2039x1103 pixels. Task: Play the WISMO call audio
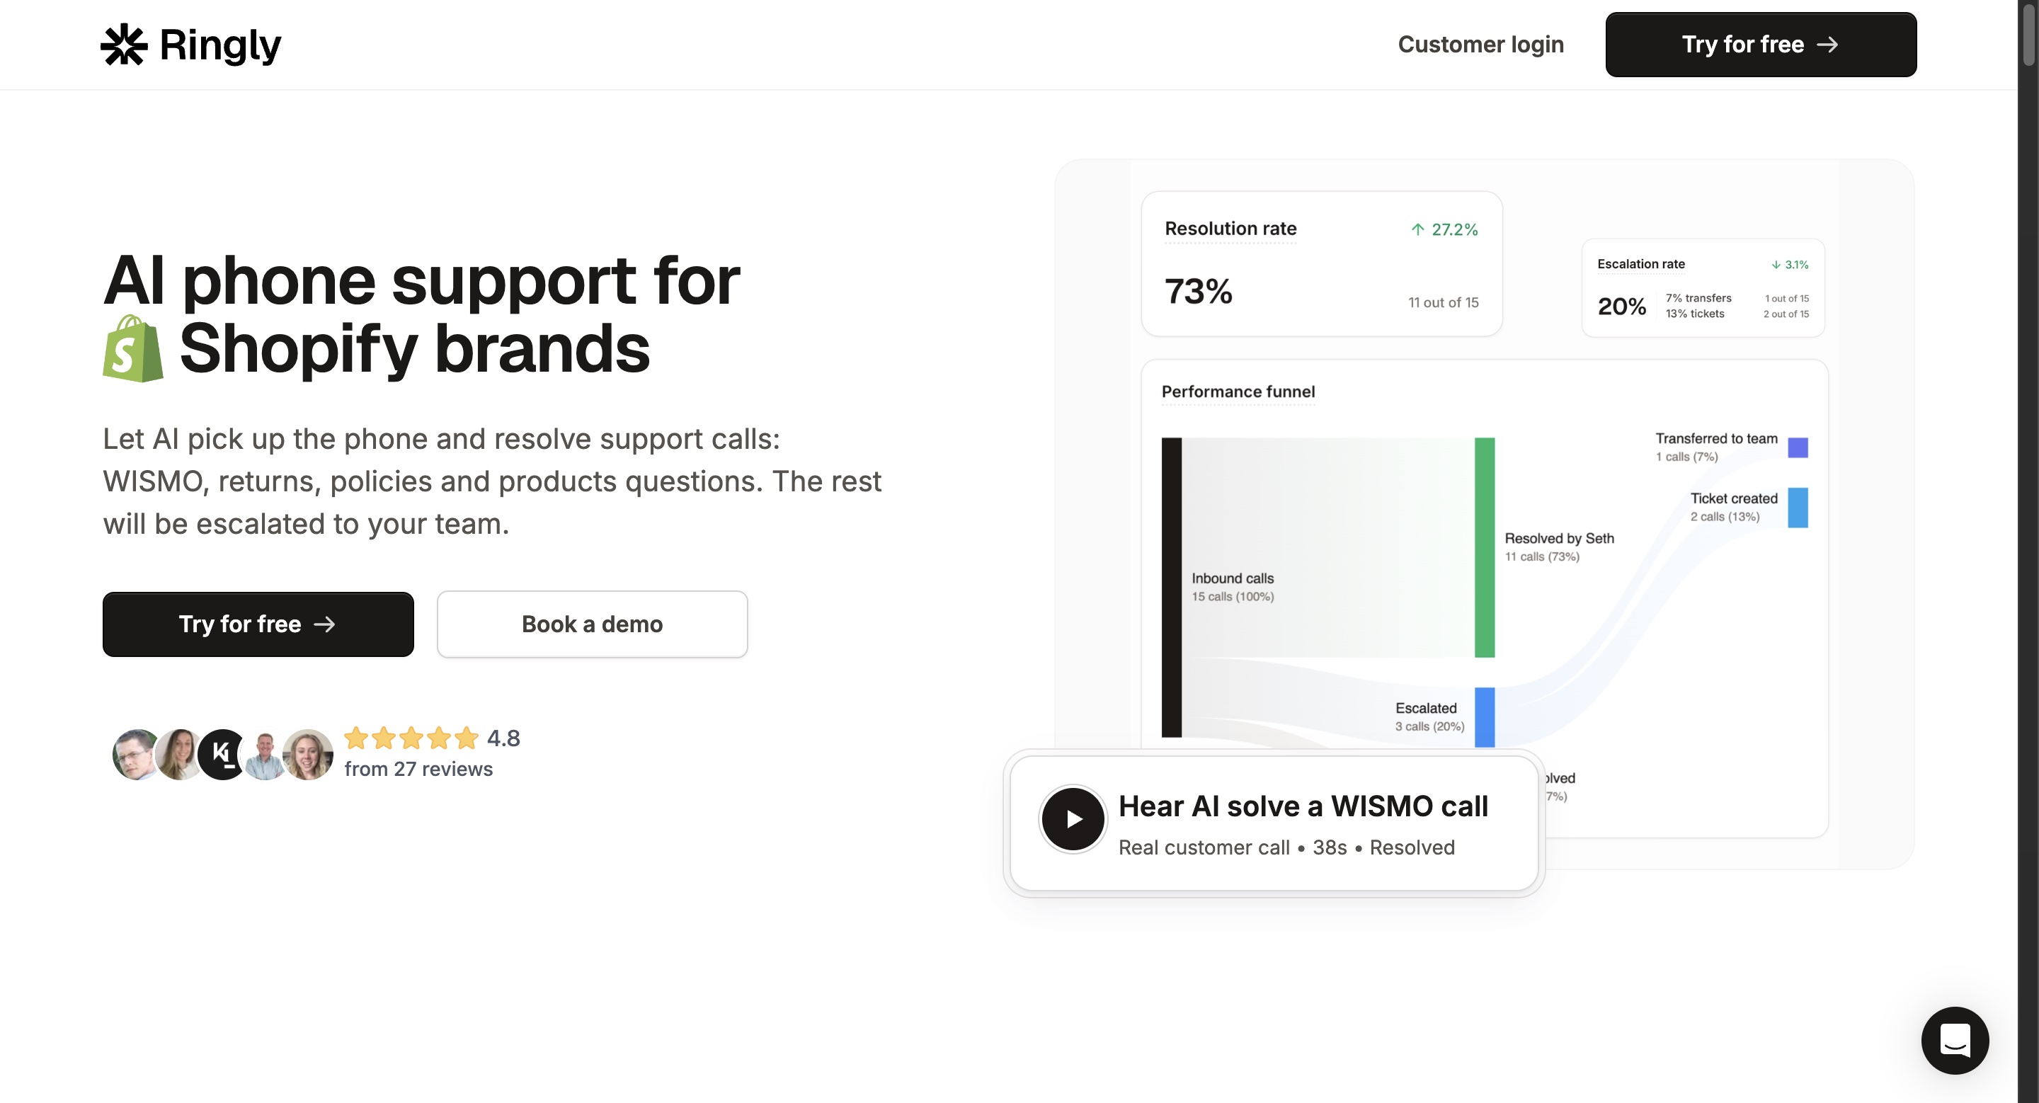(x=1073, y=819)
